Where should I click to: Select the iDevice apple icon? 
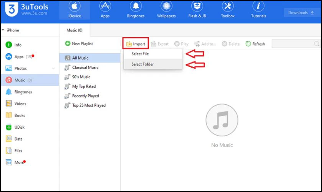click(75, 7)
